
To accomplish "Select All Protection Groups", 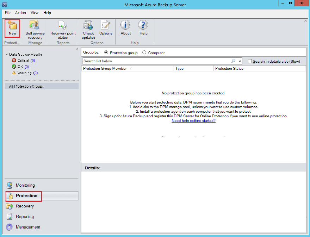I will click(42, 86).
